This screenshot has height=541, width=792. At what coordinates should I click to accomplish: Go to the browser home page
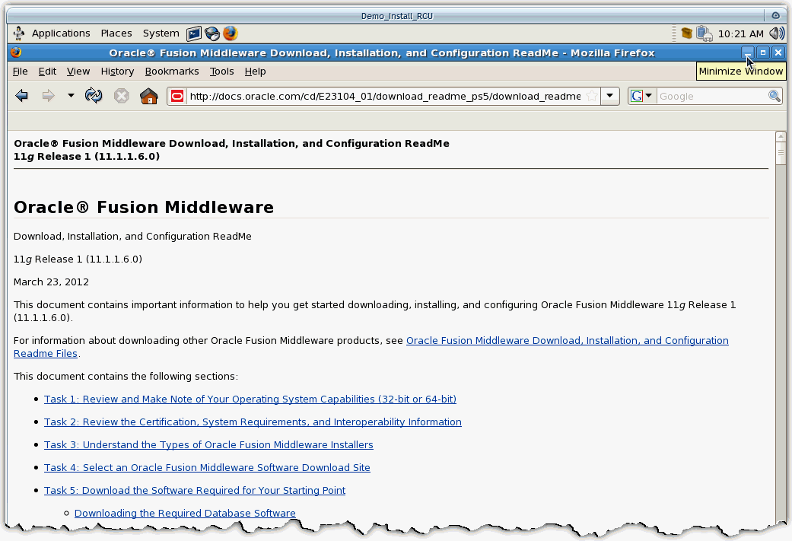coord(148,95)
